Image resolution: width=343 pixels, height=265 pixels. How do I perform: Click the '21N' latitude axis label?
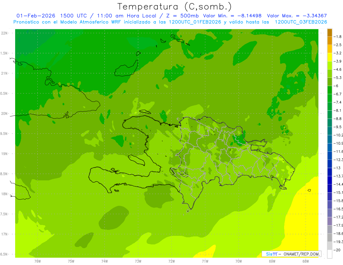5,73
